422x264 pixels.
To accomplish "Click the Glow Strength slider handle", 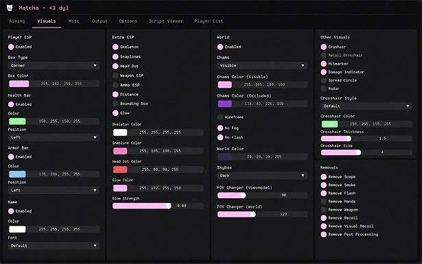I will 169,206.
